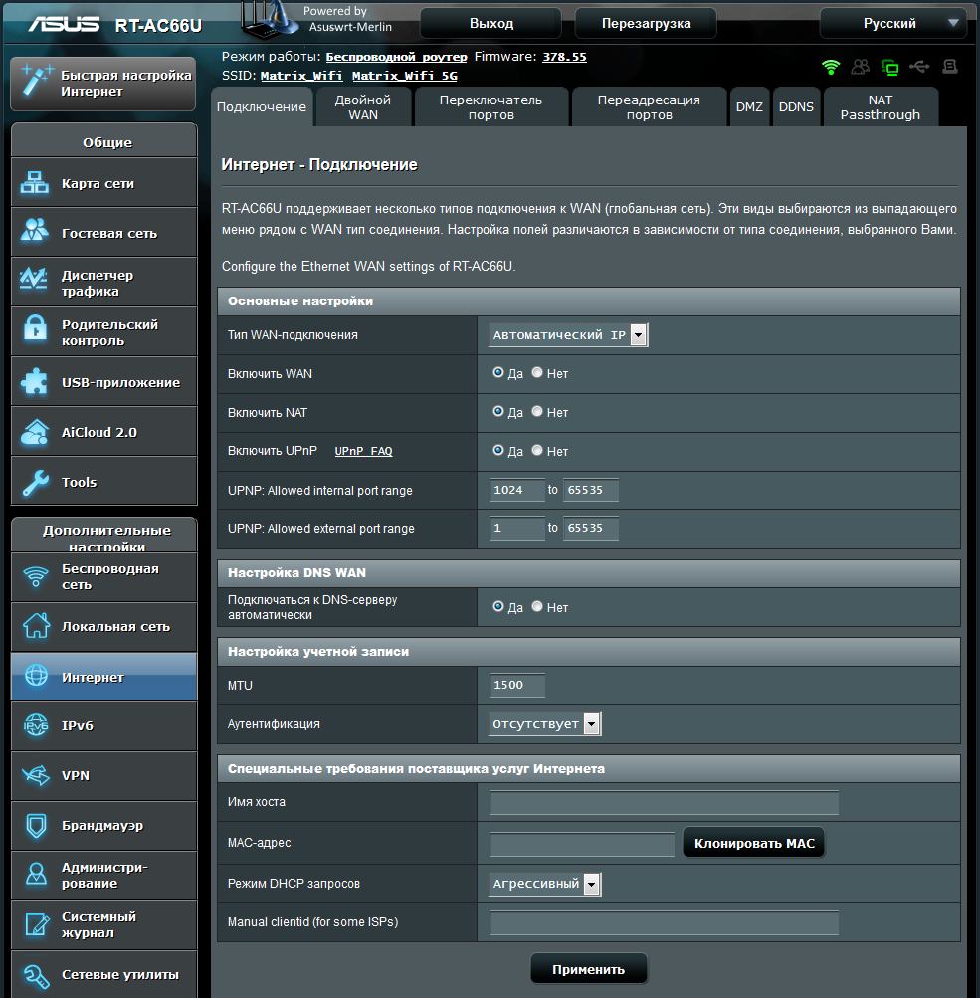Open the IPv6 globe icon
This screenshot has width=980, height=998.
pos(36,725)
